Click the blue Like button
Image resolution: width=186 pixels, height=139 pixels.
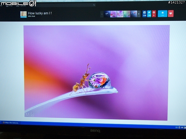pos(162,14)
